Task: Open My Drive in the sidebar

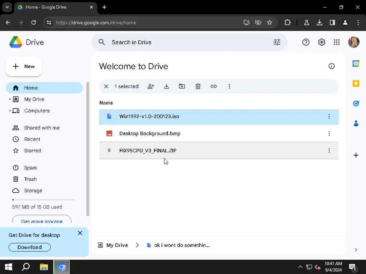Action: coord(34,99)
